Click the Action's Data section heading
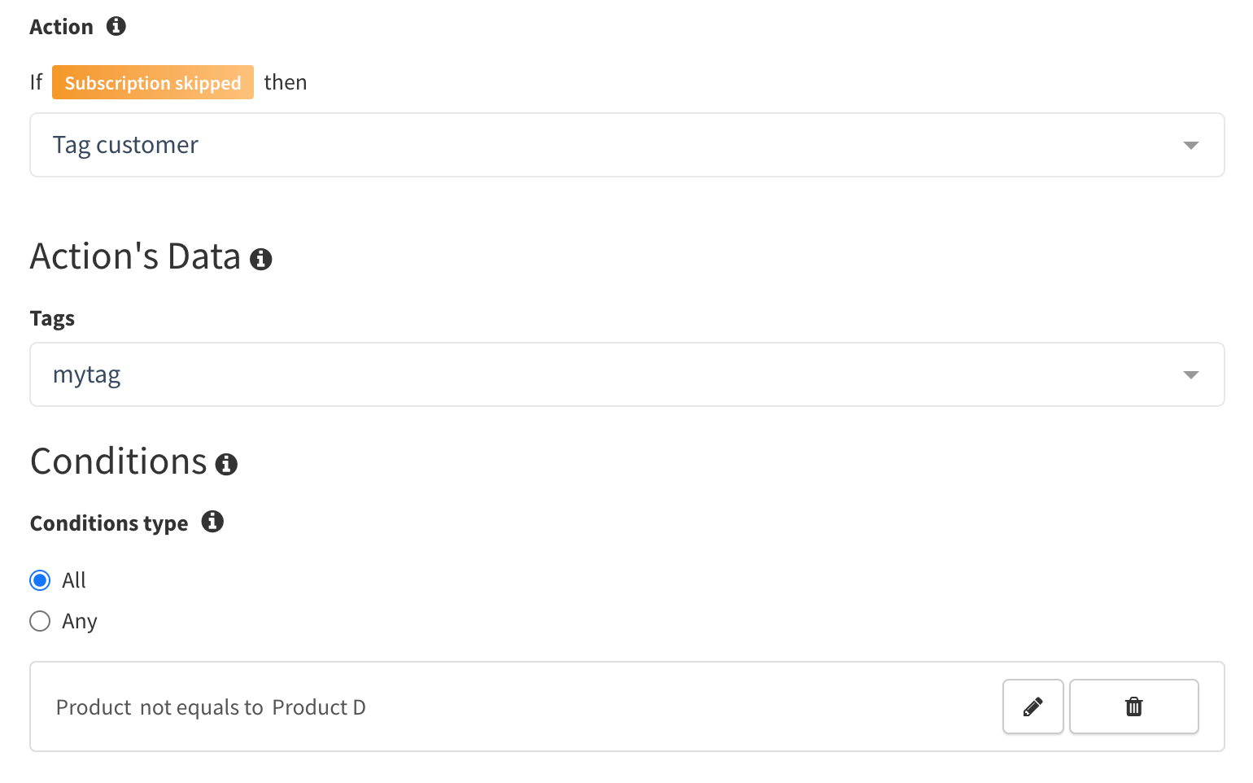 point(136,256)
